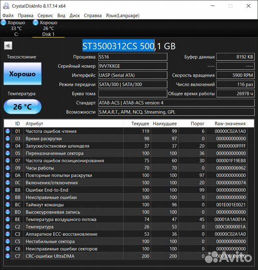Click the buffer size value 8192 KB

point(235,57)
